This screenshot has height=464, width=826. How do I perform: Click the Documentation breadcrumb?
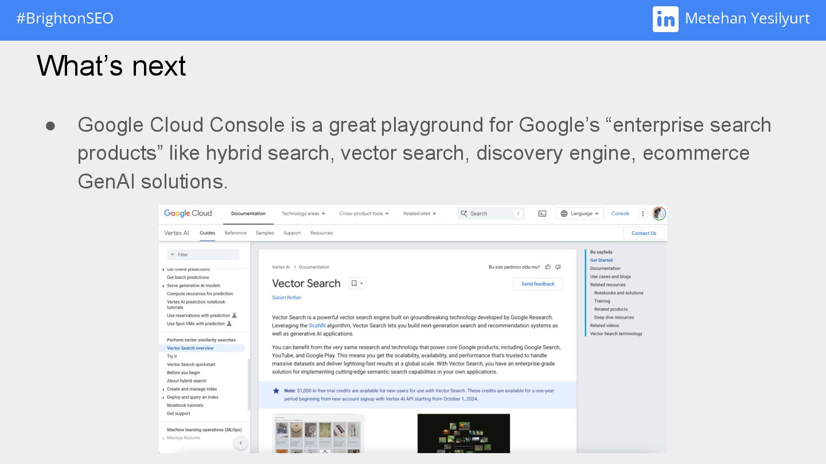pyautogui.click(x=314, y=267)
